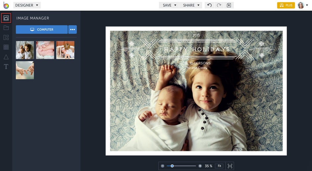
Task: Open the user profile avatar
Action: pyautogui.click(x=301, y=5)
